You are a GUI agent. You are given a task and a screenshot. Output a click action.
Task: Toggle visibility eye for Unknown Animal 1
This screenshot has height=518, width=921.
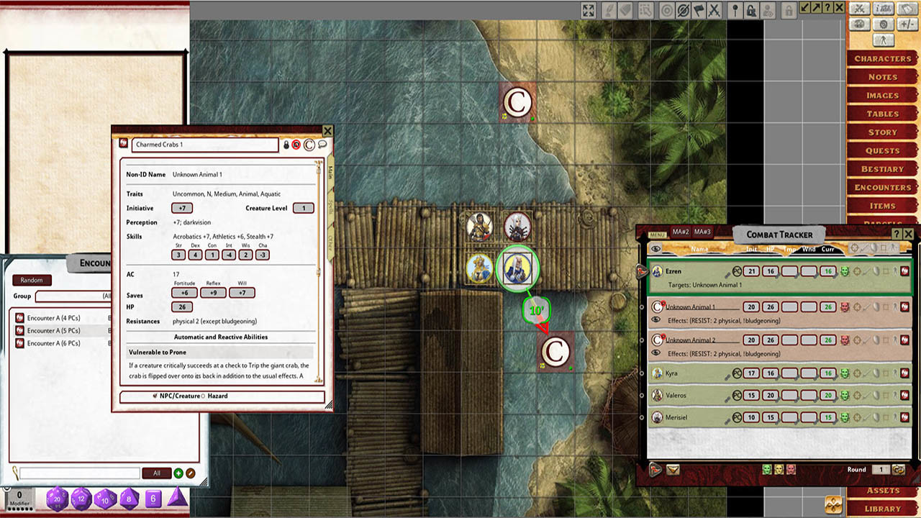coord(656,320)
